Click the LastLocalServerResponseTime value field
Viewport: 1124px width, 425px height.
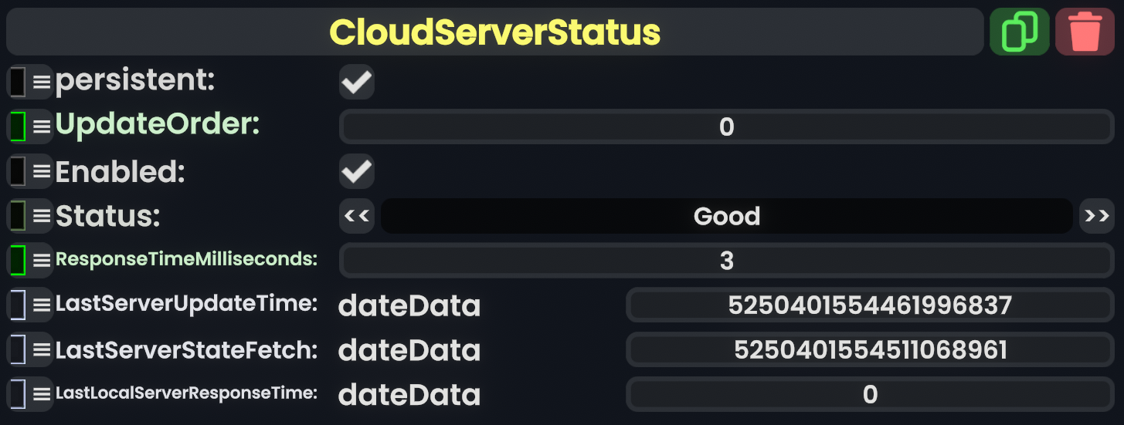click(x=870, y=395)
